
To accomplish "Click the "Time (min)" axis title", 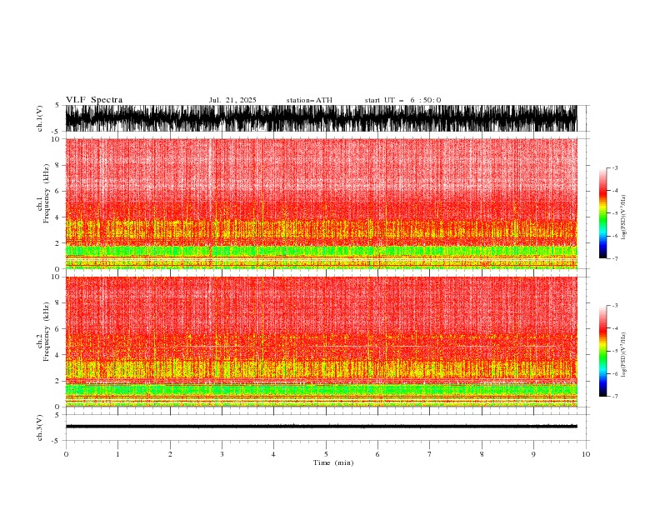I will click(x=333, y=462).
